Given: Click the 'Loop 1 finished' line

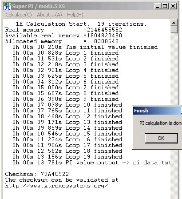Looking at the screenshot, I should [x=66, y=53].
